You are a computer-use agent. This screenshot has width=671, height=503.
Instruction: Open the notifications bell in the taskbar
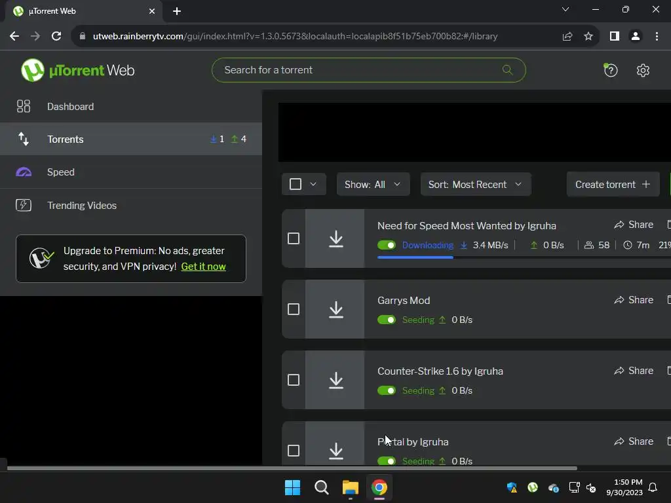(653, 487)
